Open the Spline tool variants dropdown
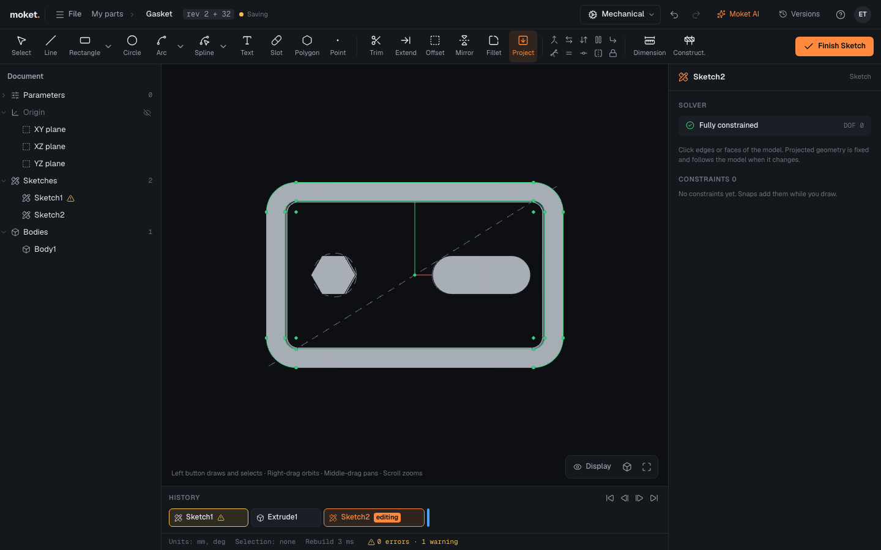The width and height of the screenshot is (881, 550). coord(223,46)
